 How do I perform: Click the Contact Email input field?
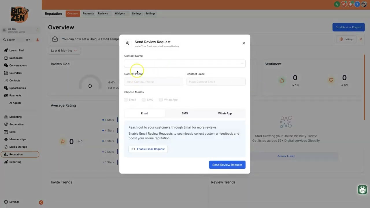click(x=216, y=82)
